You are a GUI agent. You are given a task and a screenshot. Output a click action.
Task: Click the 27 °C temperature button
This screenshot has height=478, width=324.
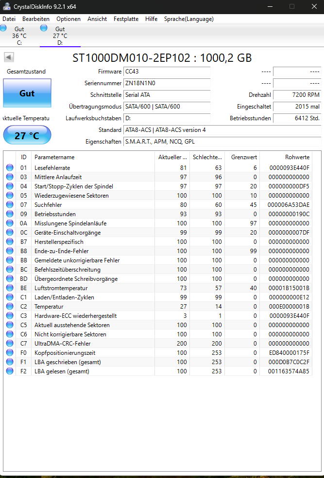coord(27,135)
